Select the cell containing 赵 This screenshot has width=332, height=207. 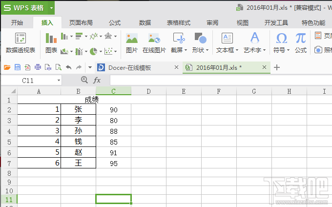78,152
